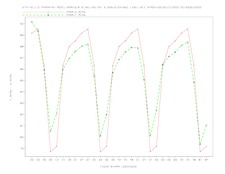Click x-axis tick label 78
Viewport: 225px width, 174px height.
pos(194,160)
